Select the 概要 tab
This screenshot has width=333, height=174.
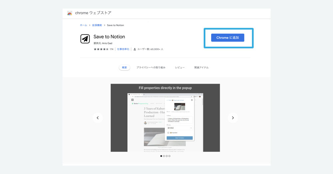pyautogui.click(x=125, y=67)
